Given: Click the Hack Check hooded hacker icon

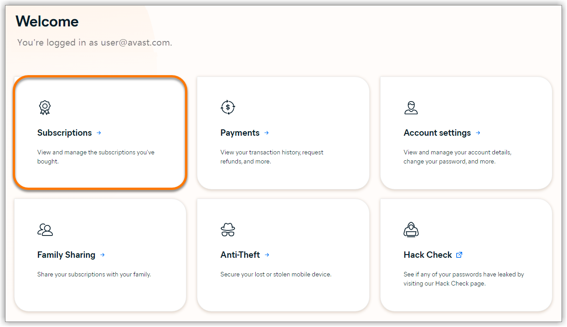Looking at the screenshot, I should click(411, 230).
